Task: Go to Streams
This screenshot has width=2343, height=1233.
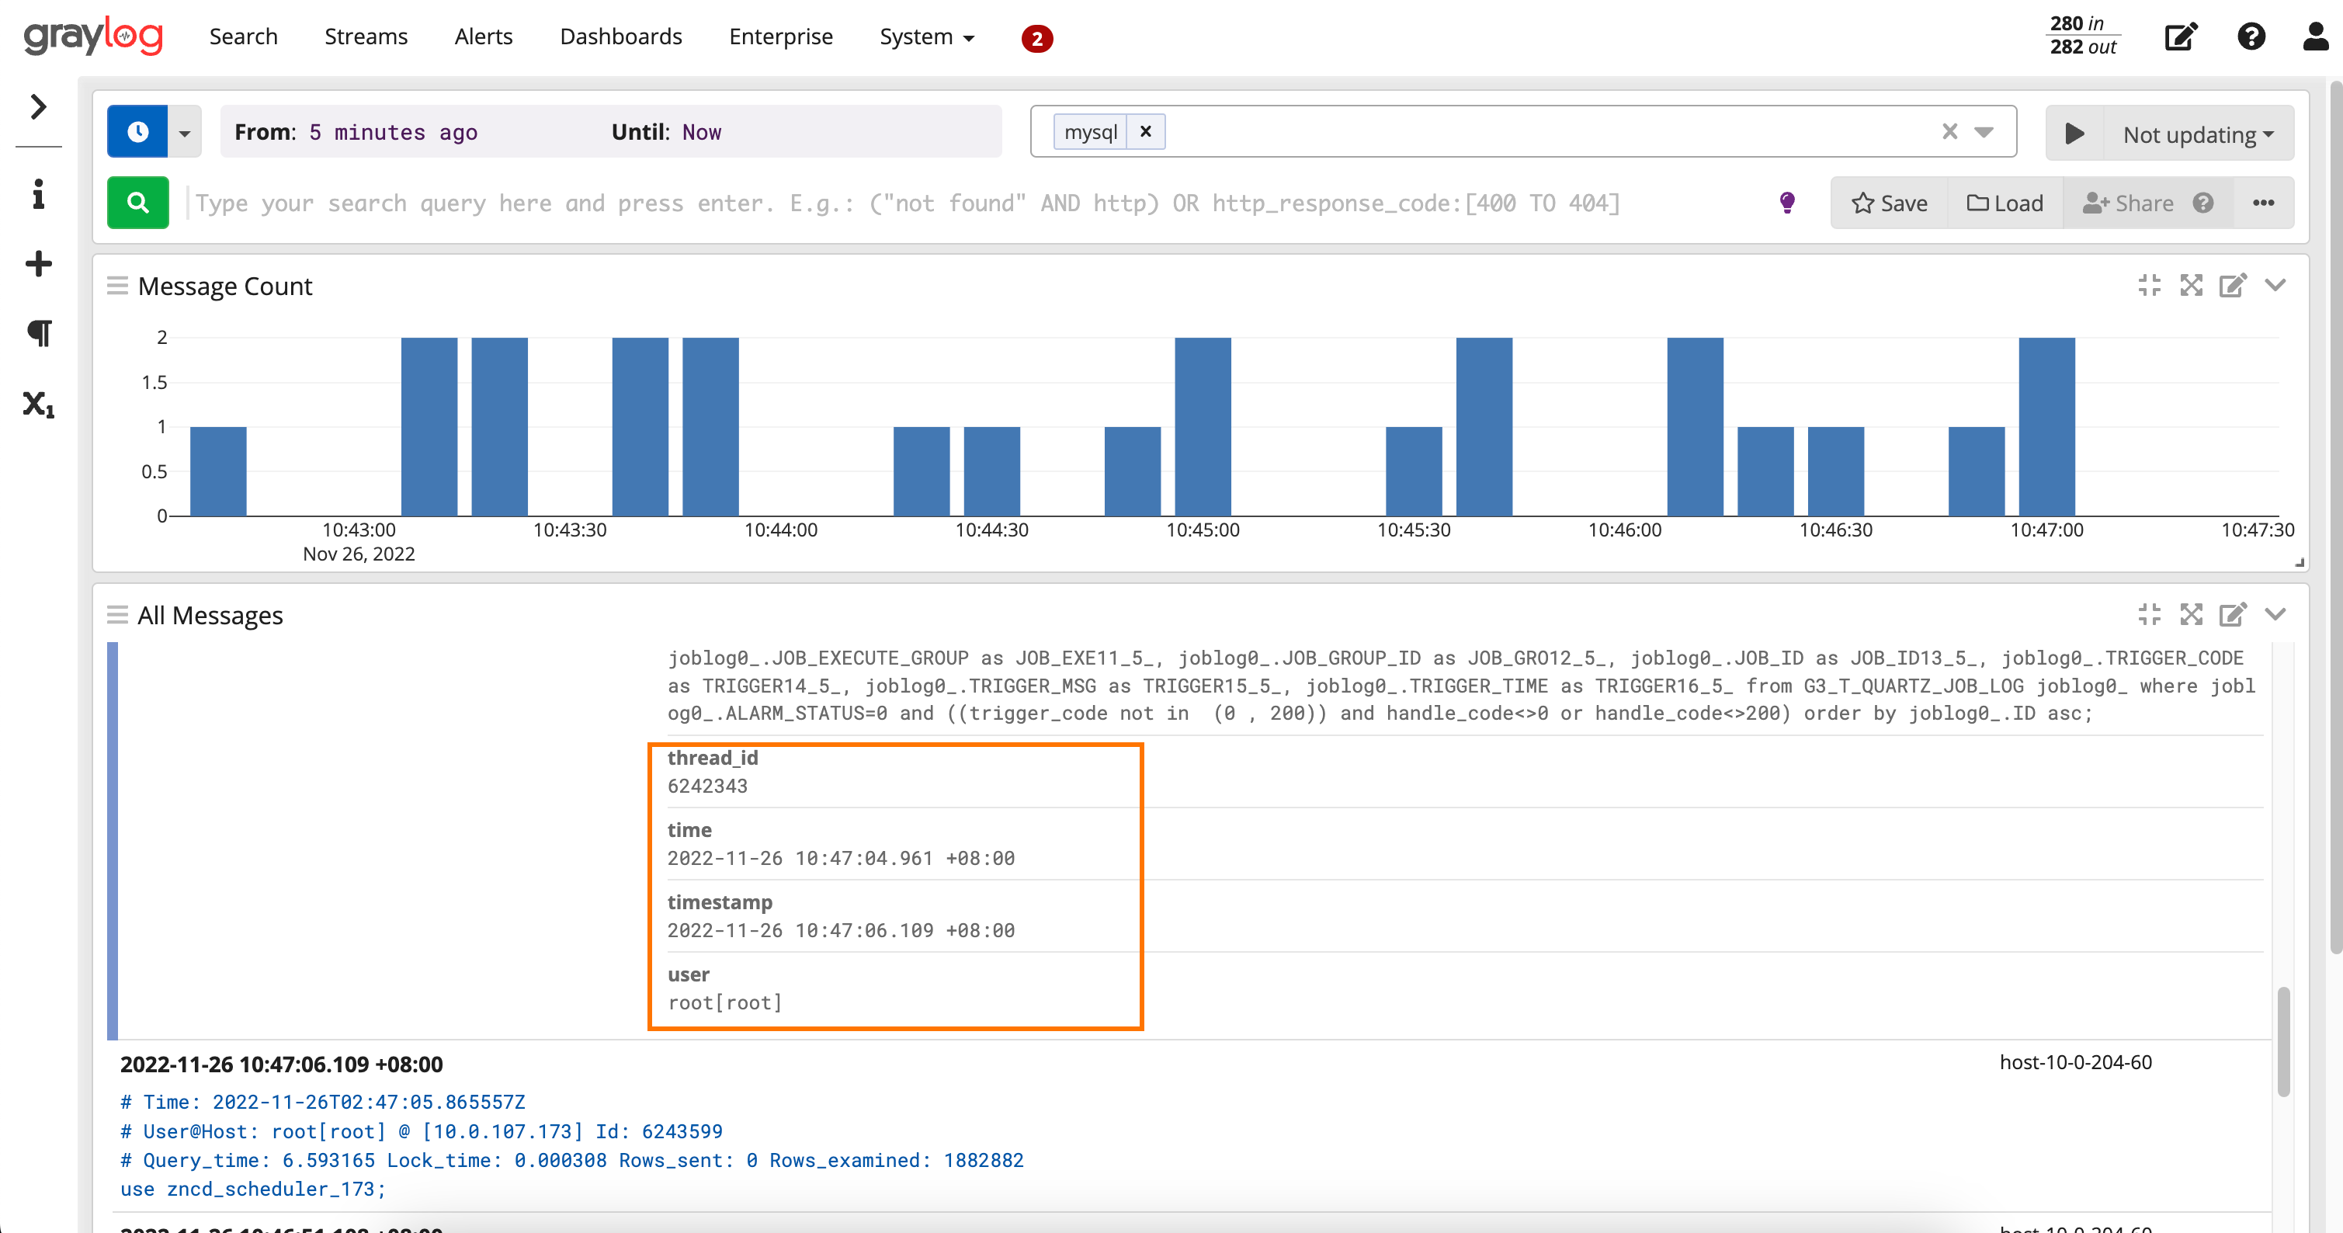Action: tap(366, 36)
